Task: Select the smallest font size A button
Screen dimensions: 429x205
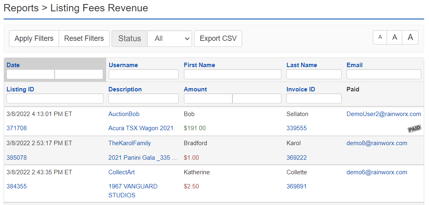Action: click(x=380, y=37)
